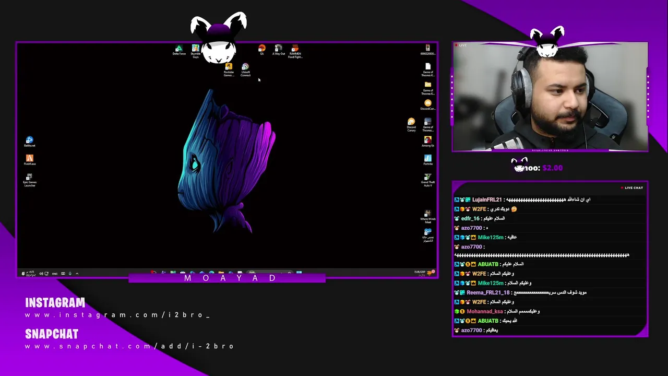Open the EA app shortcut
Screen dimensions: 668x376
262,50
